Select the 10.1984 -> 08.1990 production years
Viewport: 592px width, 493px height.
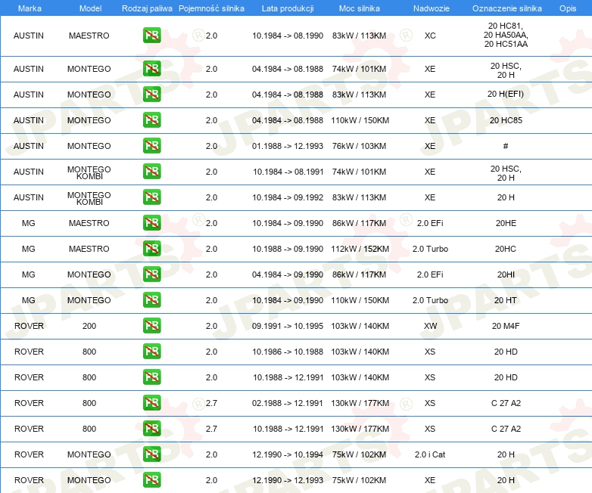click(x=288, y=36)
